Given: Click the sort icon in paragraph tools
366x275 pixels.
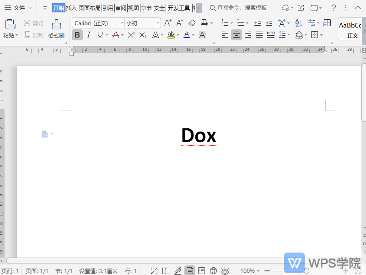Looking at the screenshot, I should pos(299,23).
